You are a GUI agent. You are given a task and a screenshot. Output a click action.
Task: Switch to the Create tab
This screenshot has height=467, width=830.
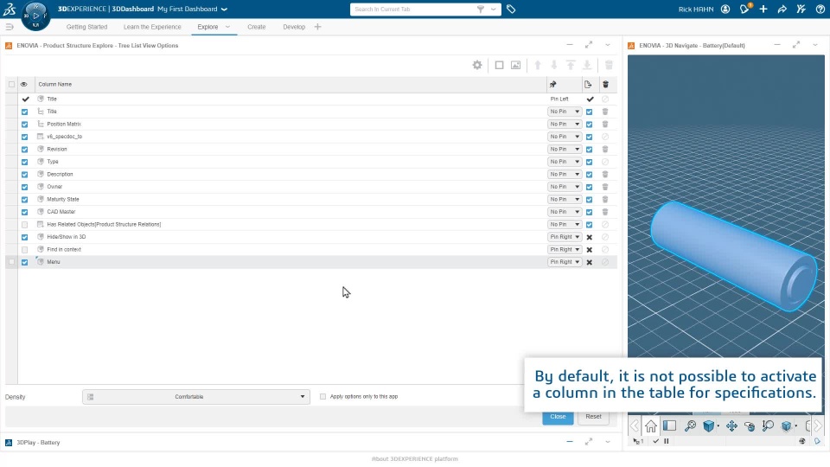click(x=256, y=27)
